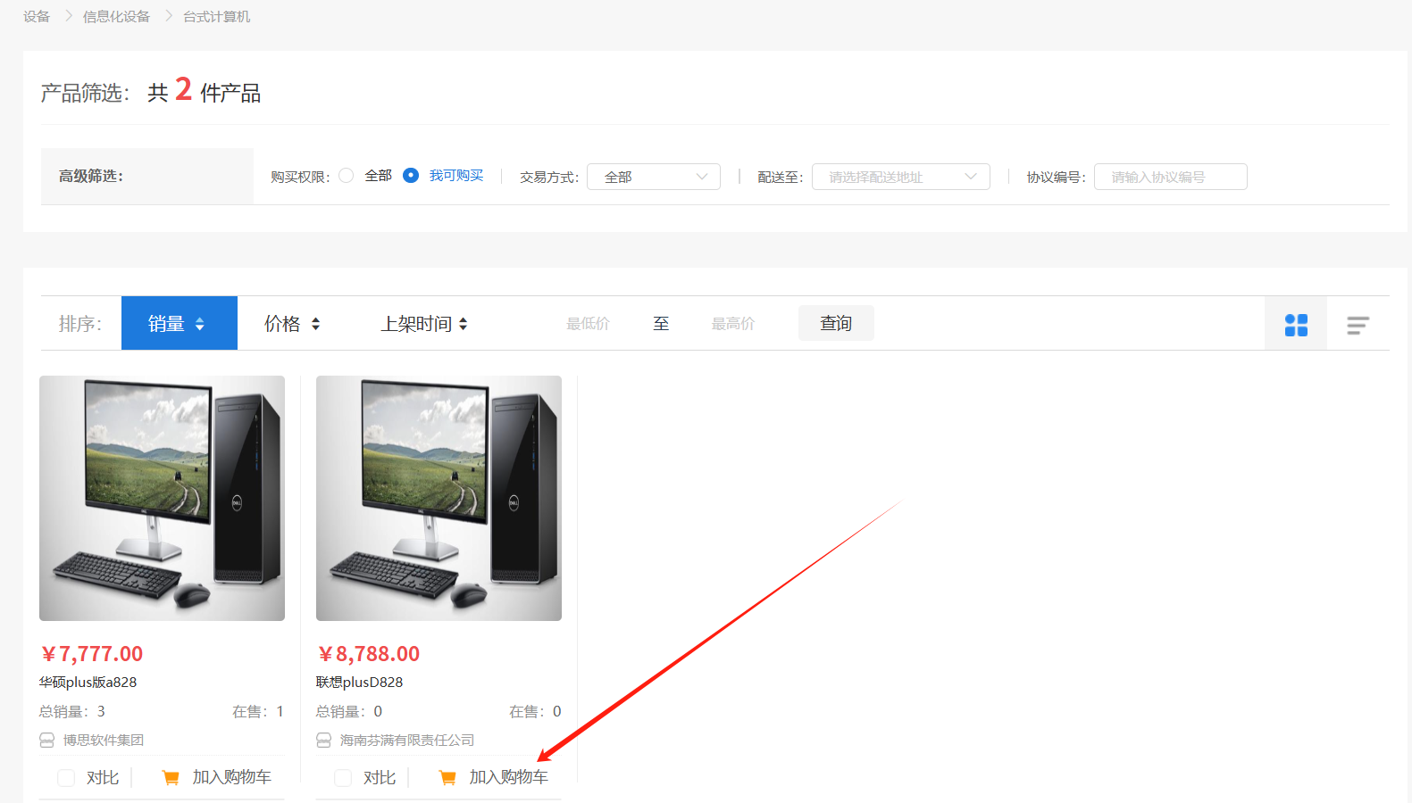Viewport: 1412px width, 803px height.
Task: Focus the 协议编号 input field
Action: 1171,177
